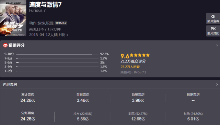This screenshot has width=220, height=125.
Task: Click the 首周票房 3.98亿 cell
Action: click(x=138, y=98)
